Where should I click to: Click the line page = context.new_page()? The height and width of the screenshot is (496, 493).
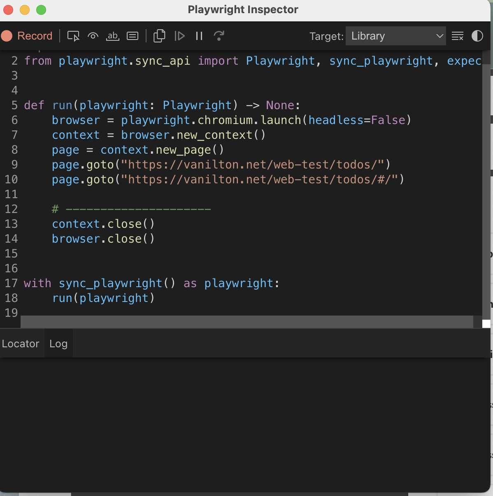coord(138,150)
